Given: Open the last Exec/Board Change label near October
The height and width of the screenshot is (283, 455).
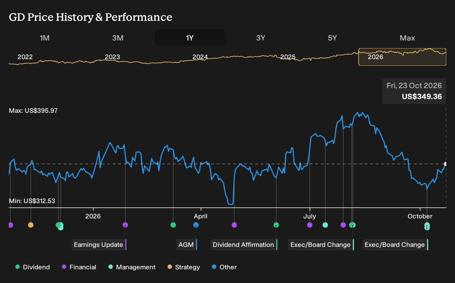Looking at the screenshot, I should click(x=395, y=245).
